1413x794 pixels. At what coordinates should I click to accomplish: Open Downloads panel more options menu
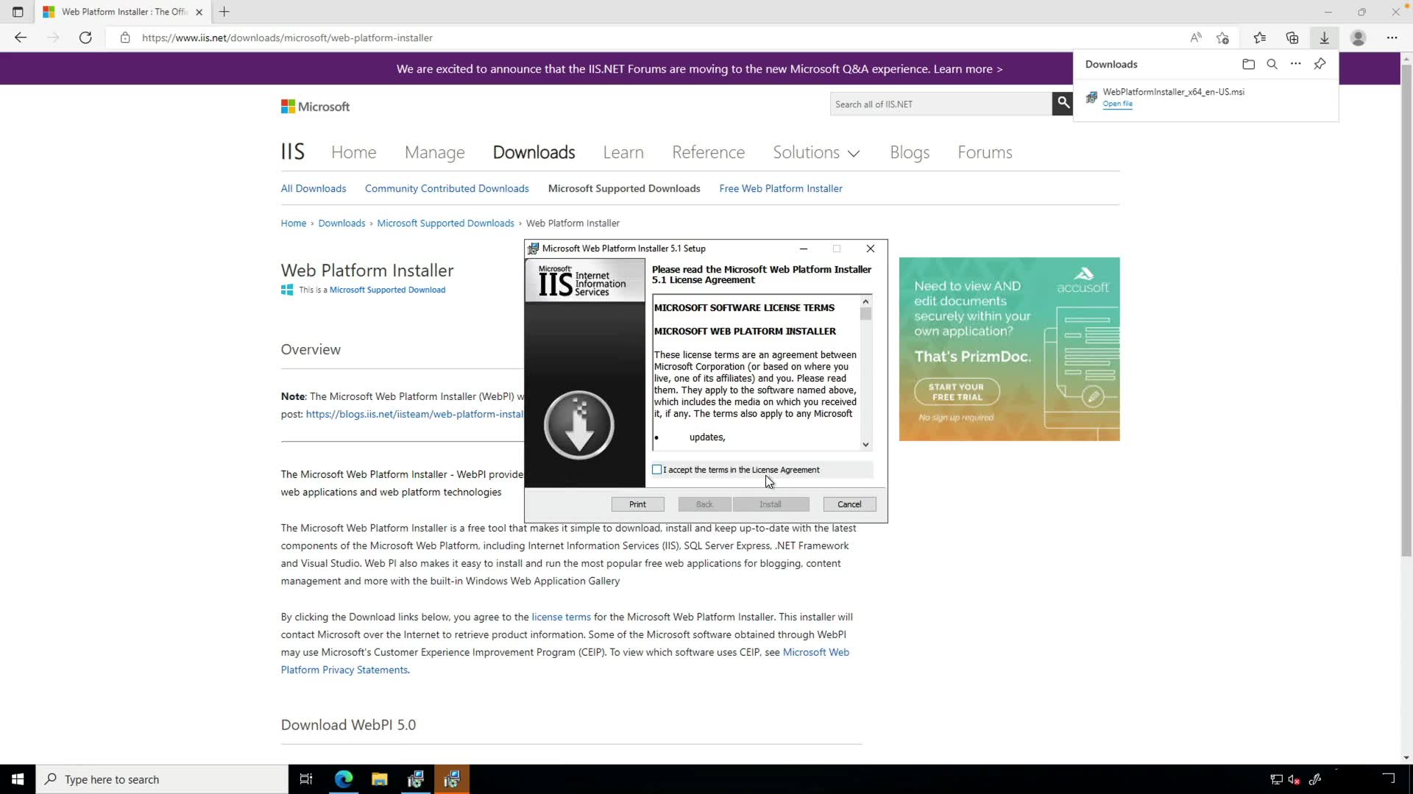1295,64
